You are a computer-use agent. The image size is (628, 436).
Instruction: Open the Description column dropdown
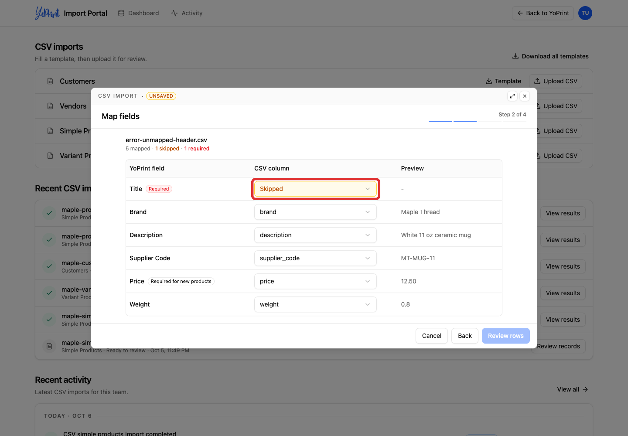[x=315, y=235]
